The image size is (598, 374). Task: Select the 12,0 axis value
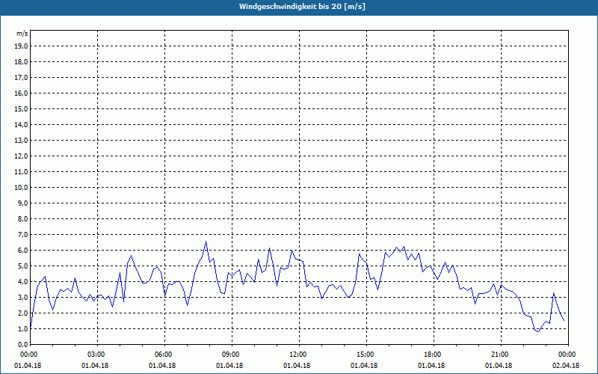pos(22,156)
